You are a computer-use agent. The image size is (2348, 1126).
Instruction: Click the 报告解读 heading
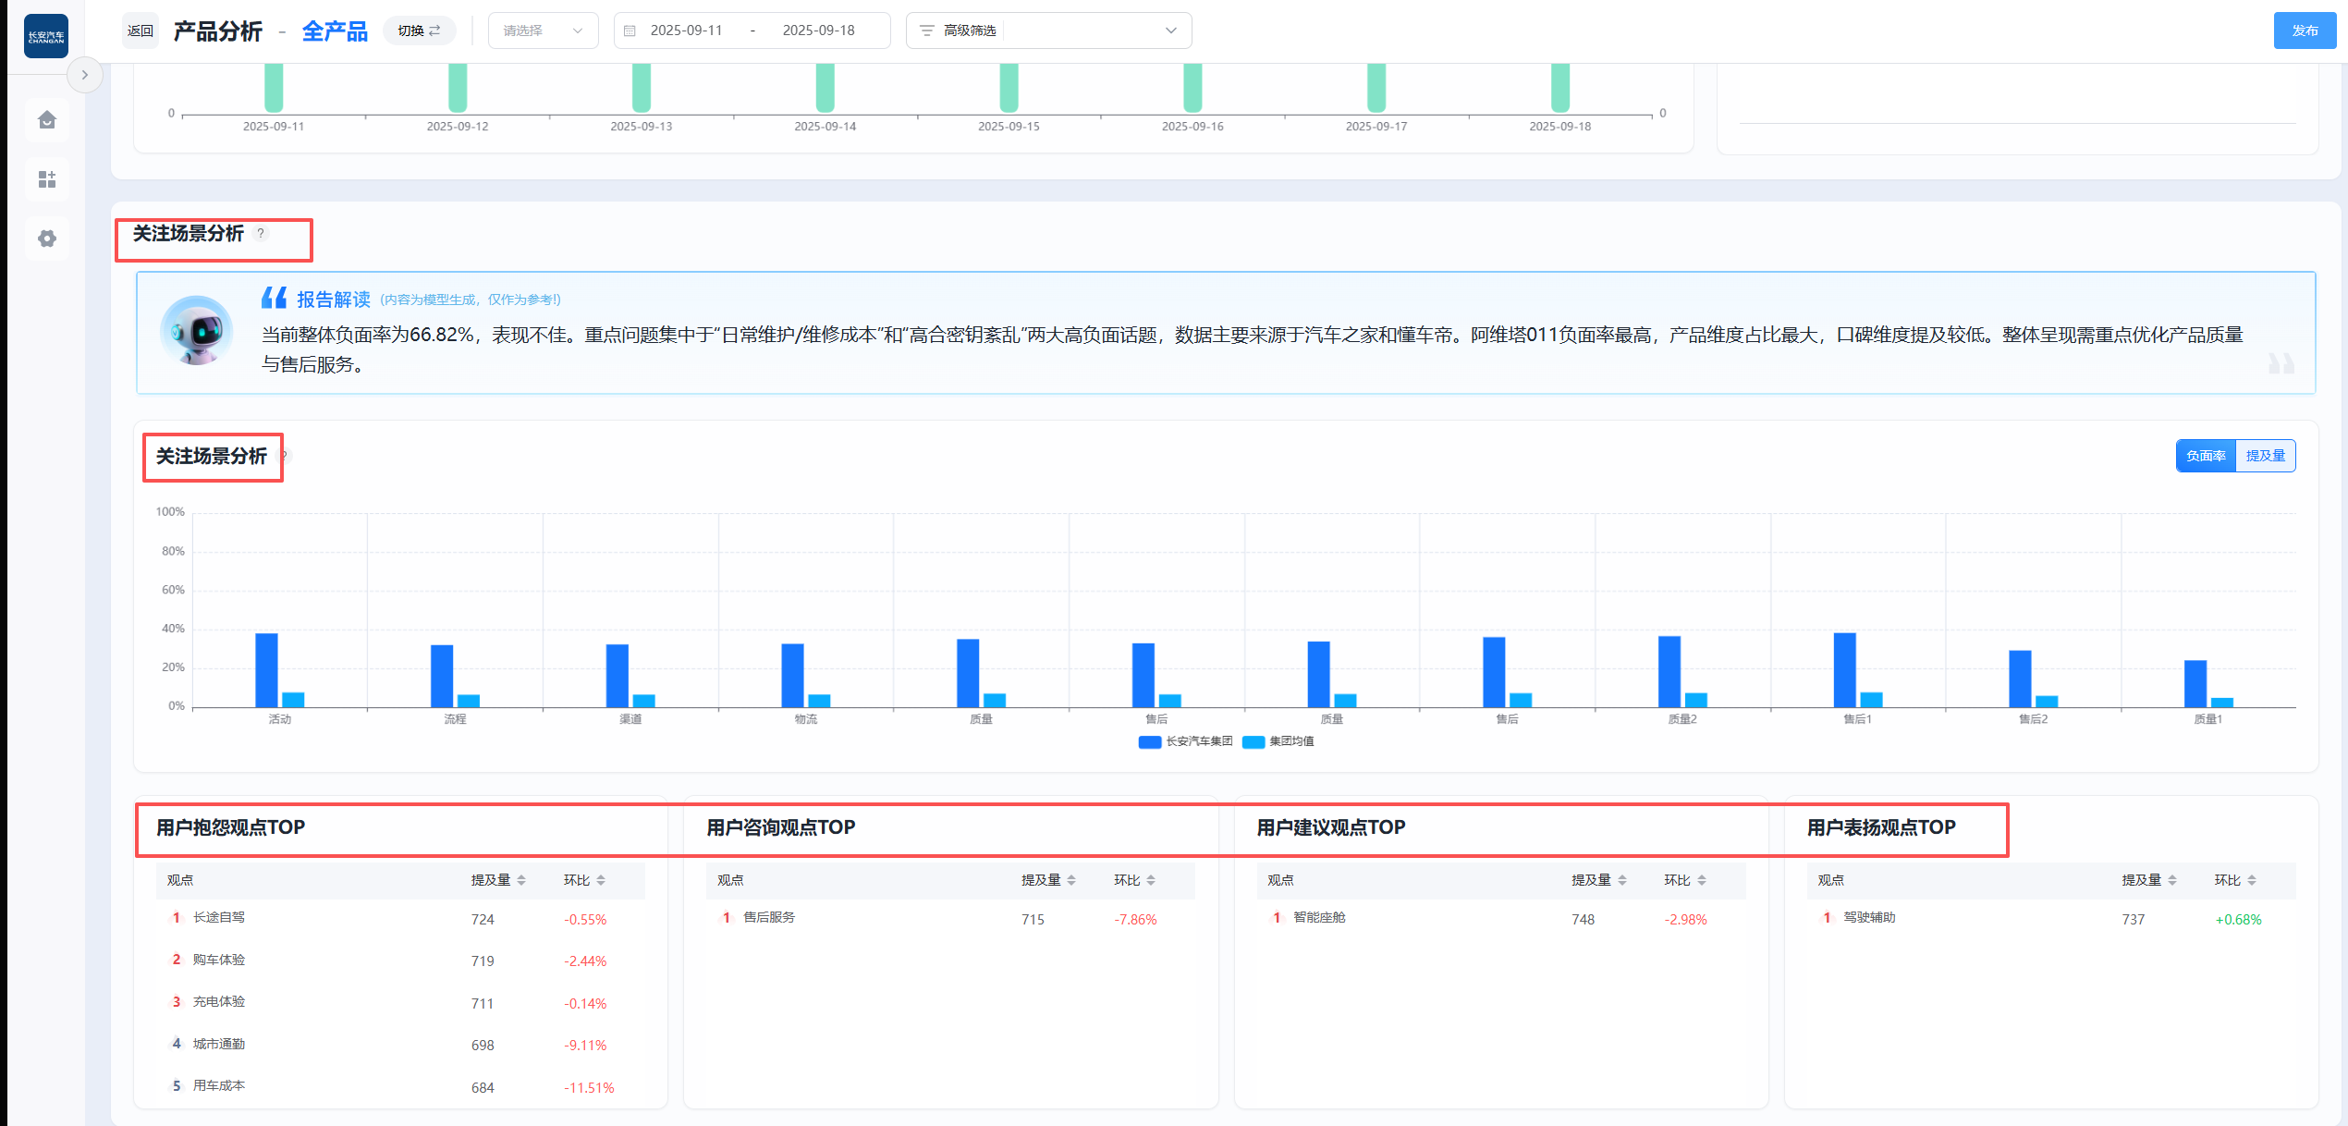point(333,300)
